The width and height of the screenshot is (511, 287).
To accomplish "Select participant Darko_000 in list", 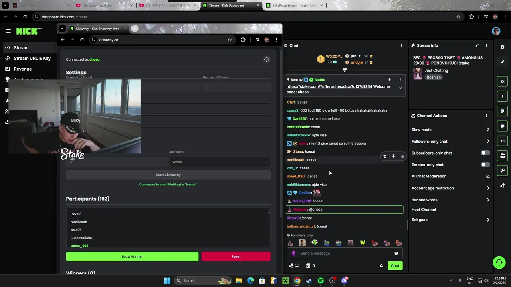I will 79,246.
